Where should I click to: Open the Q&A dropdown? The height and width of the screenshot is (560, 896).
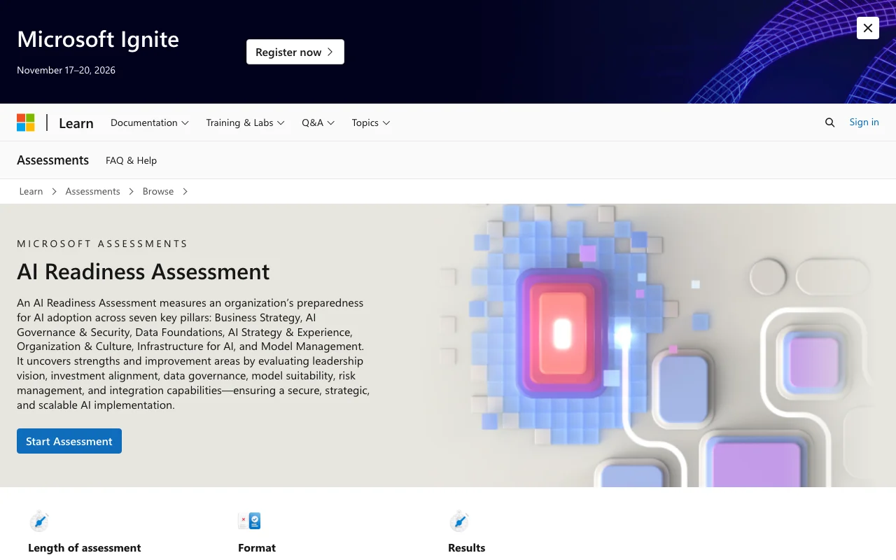[x=318, y=122]
